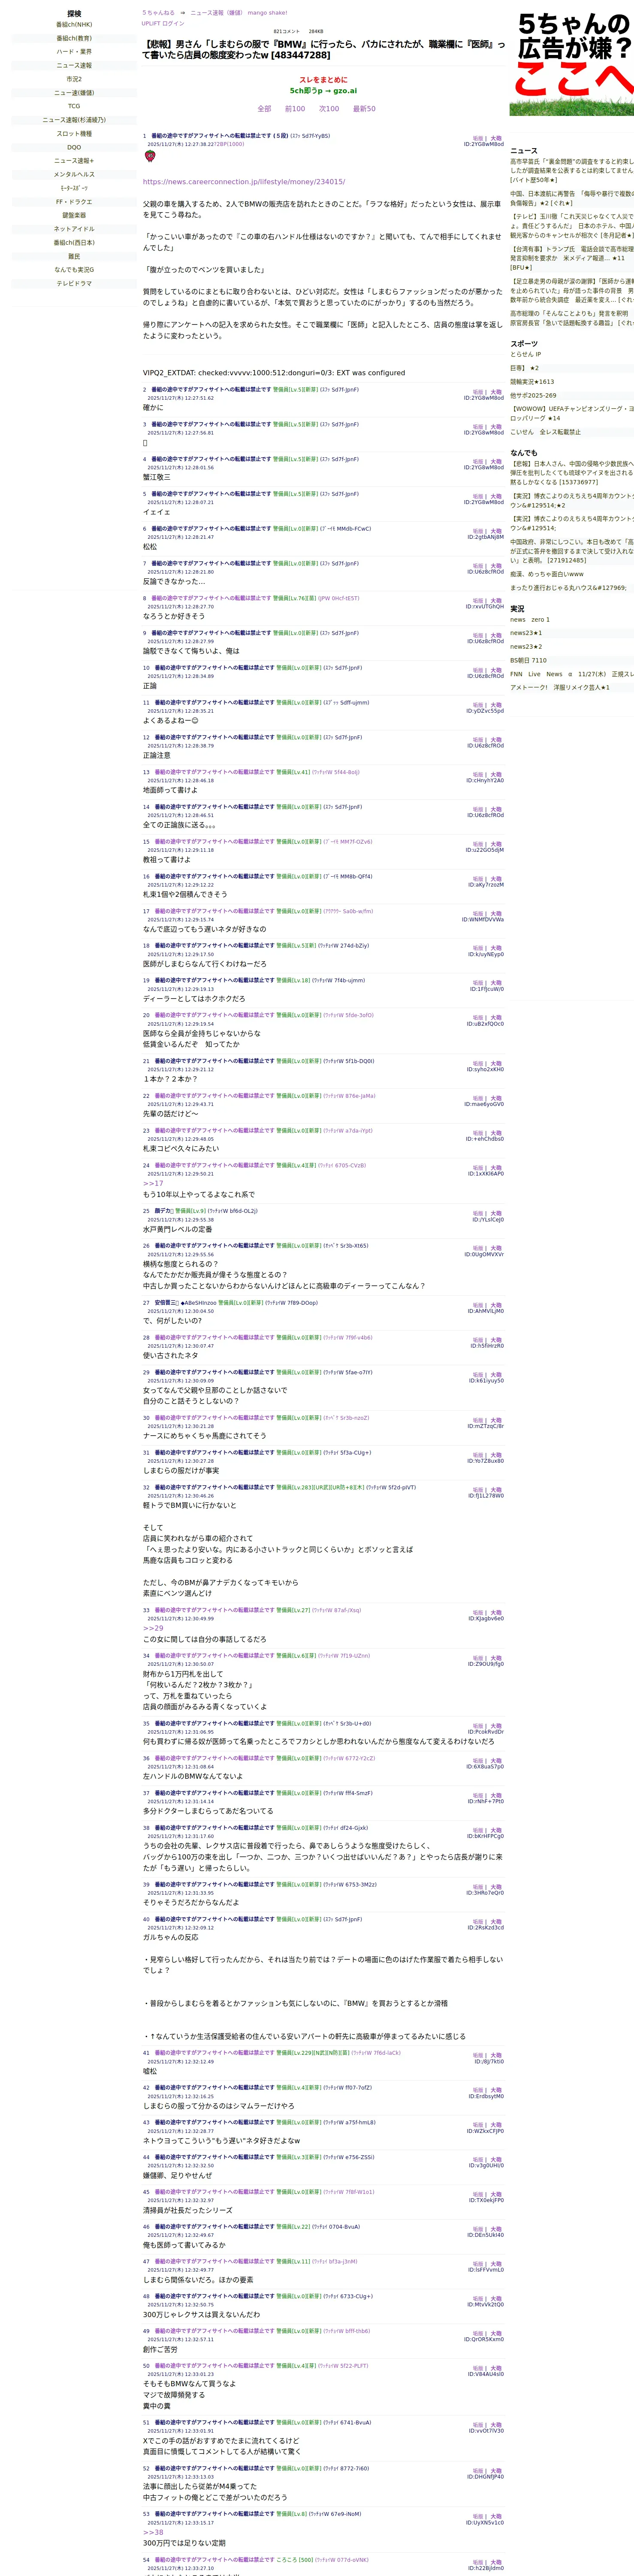Open ニュー速(嫌儲) board in sidebar

coord(74,93)
